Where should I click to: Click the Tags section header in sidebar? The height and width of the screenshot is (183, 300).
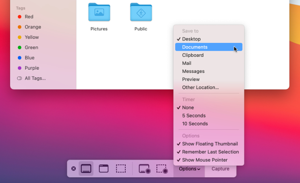[x=20, y=8]
